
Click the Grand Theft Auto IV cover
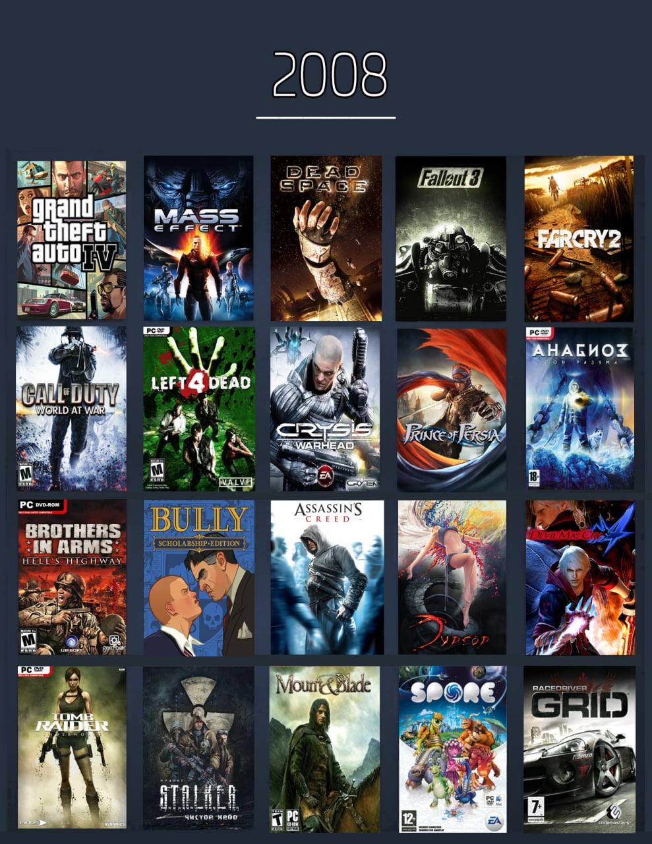pyautogui.click(x=71, y=240)
